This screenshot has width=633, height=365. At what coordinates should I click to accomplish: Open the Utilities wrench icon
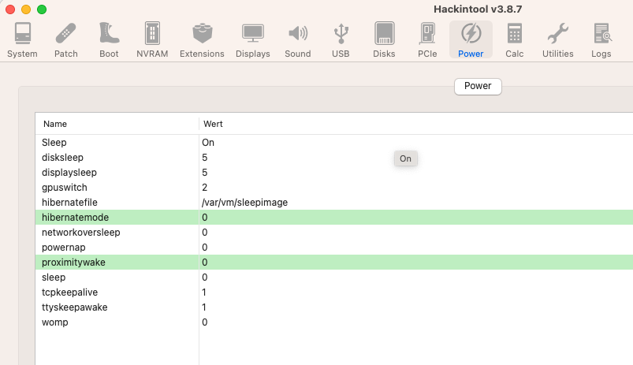[557, 39]
